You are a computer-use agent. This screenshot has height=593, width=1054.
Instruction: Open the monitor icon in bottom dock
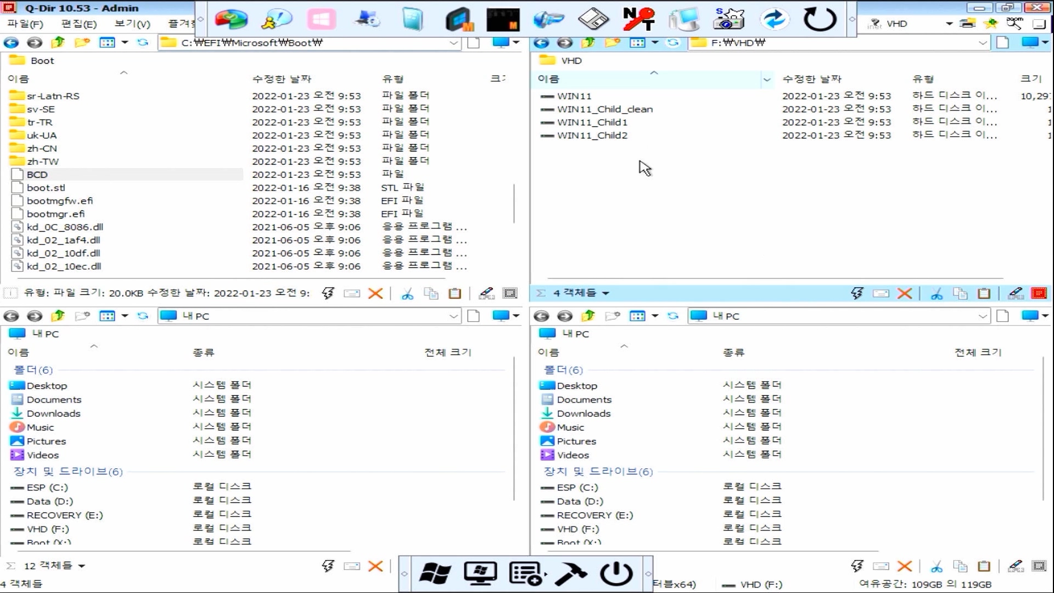click(x=480, y=574)
